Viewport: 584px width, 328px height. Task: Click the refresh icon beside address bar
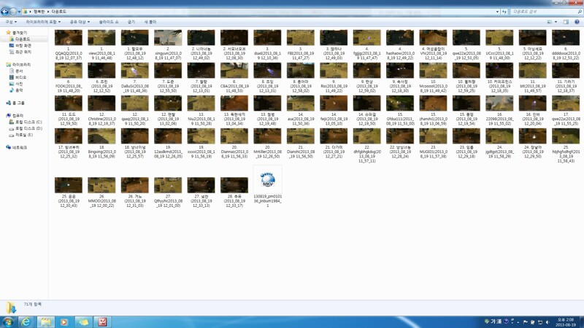coord(504,12)
